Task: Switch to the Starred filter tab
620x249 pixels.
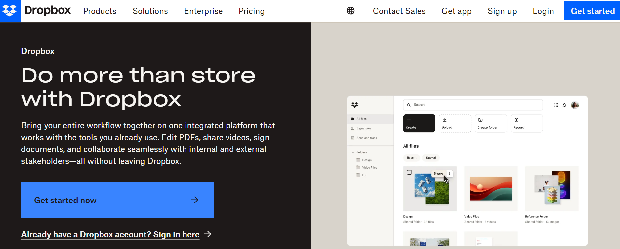Action: point(431,158)
